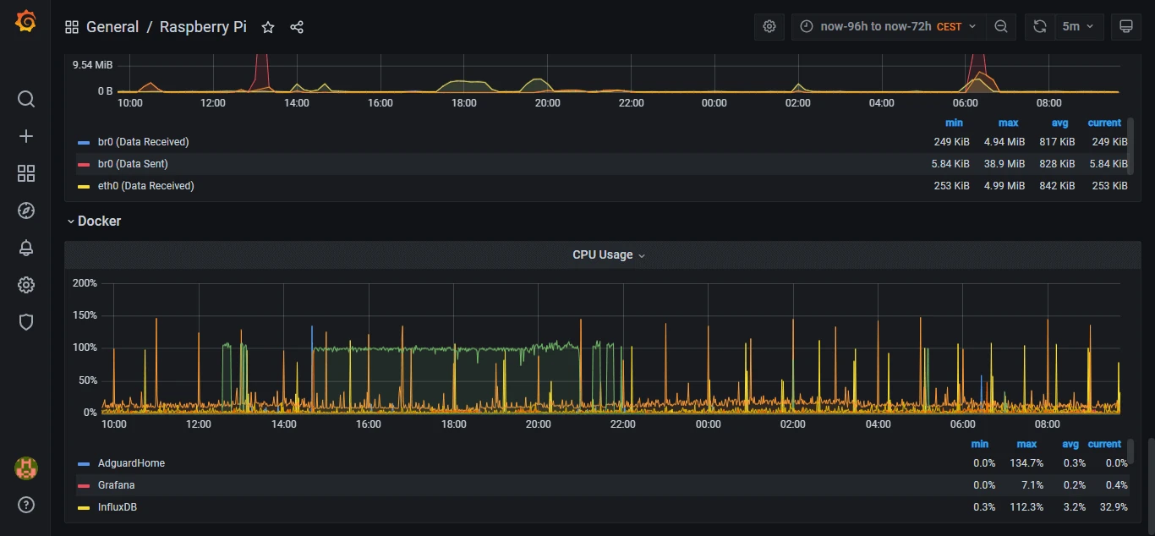The width and height of the screenshot is (1155, 536).
Task: Open the Help question mark icon
Action: pos(26,506)
